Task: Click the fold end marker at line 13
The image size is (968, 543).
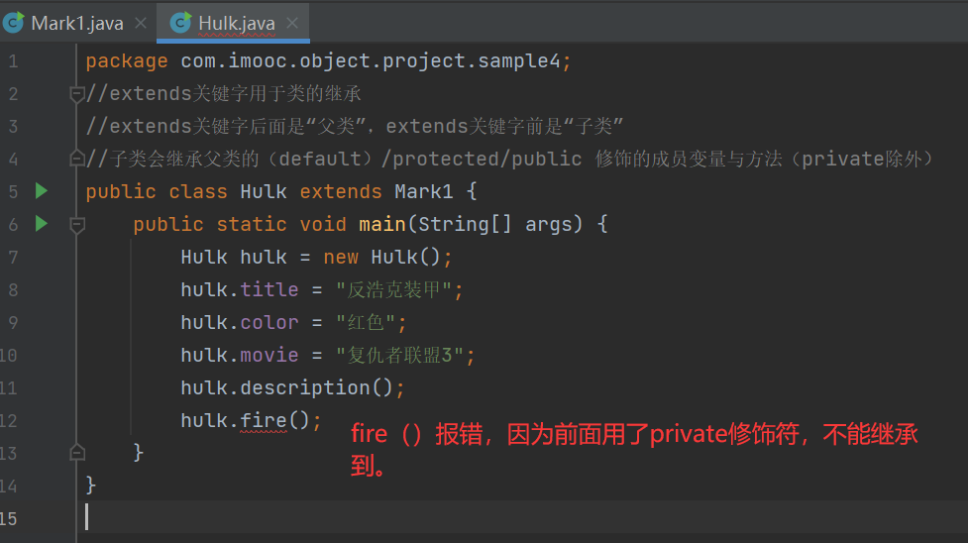Action: 76,452
